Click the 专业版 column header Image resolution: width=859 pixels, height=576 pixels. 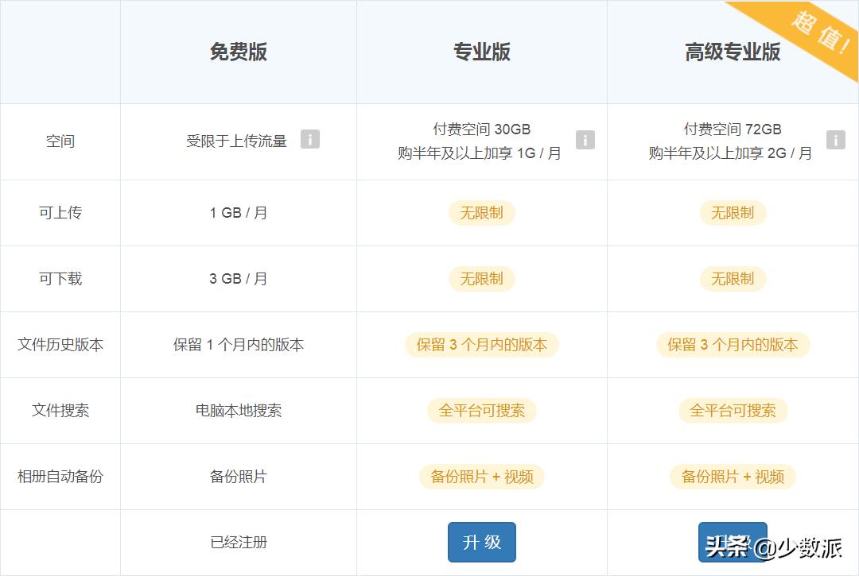[x=482, y=52]
